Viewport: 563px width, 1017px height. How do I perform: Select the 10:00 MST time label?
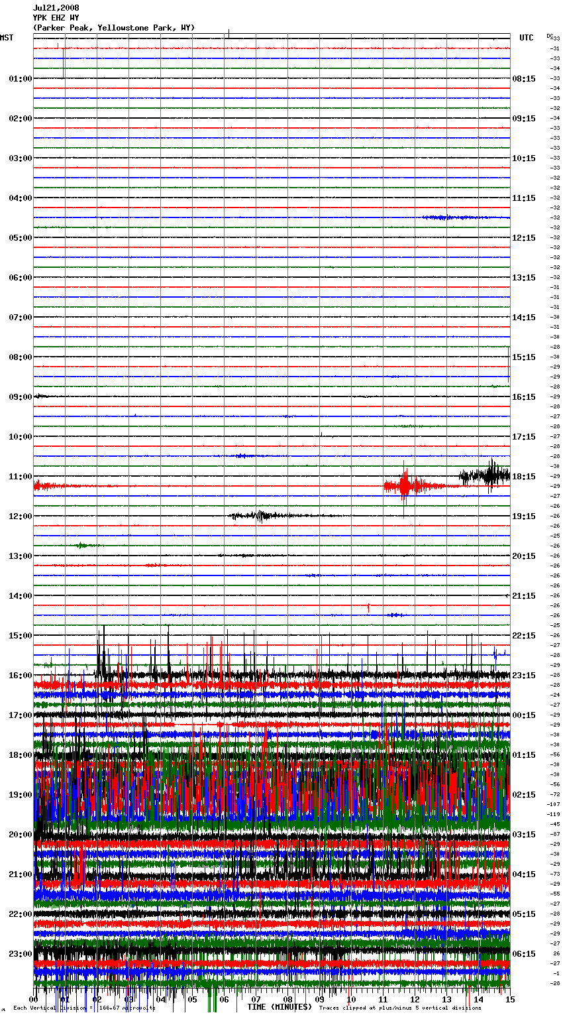(x=21, y=437)
